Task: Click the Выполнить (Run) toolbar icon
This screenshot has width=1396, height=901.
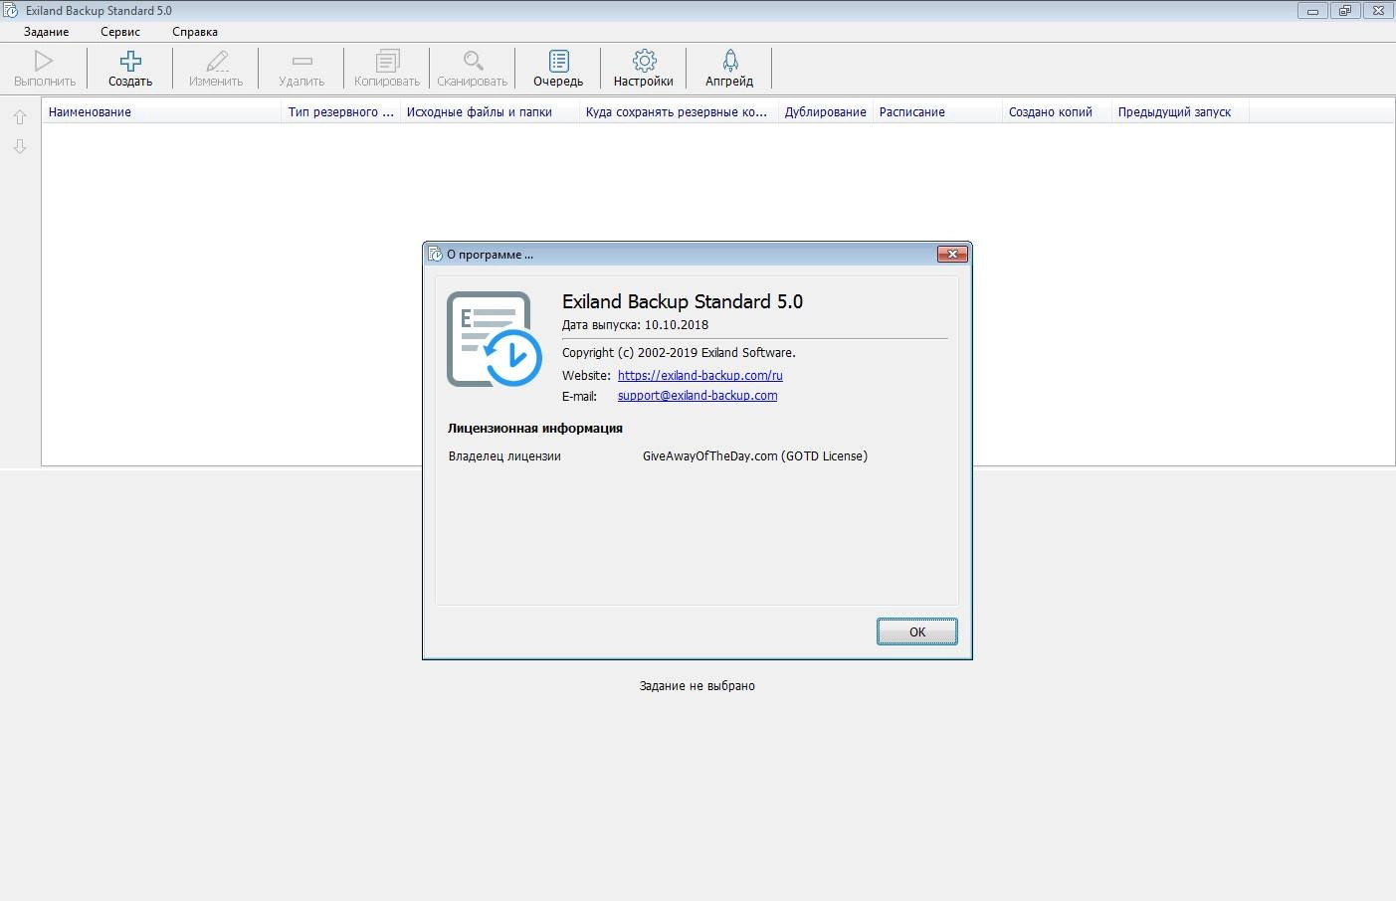Action: [44, 61]
